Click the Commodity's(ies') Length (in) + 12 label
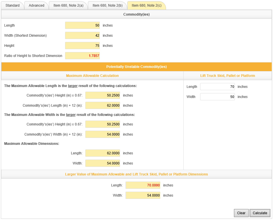This screenshot has height=220, width=273. [x=53, y=106]
